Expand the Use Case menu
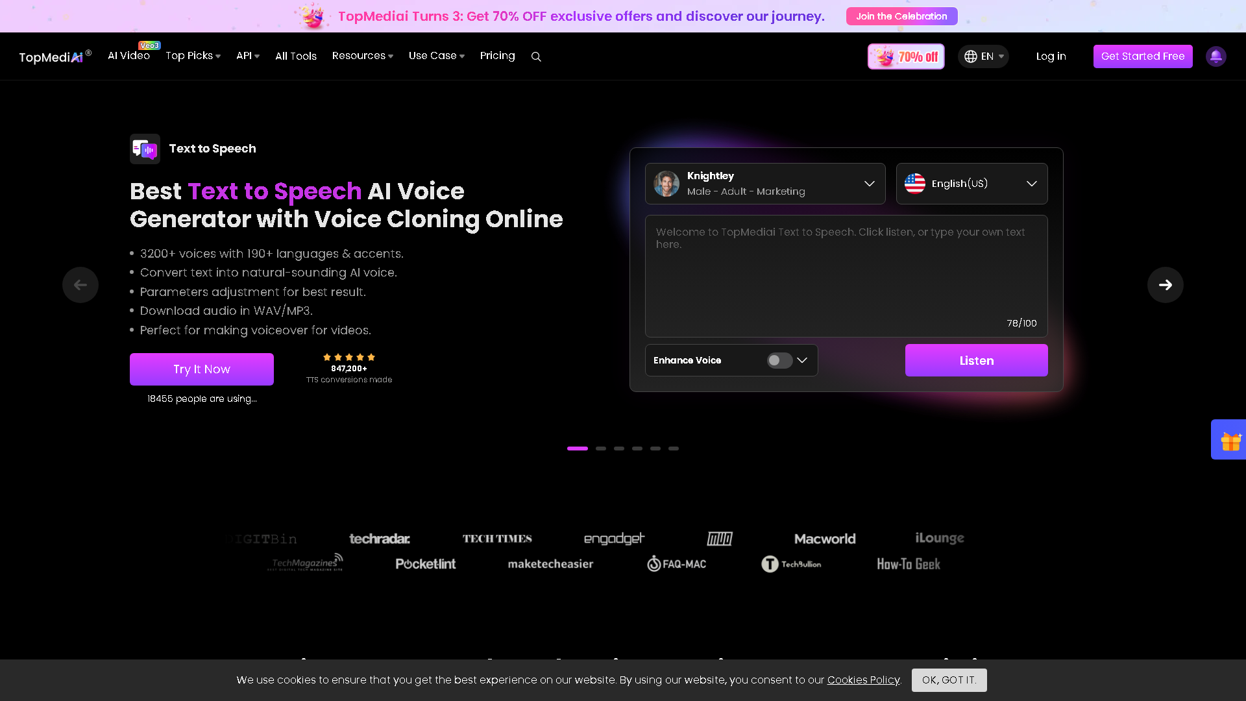1246x701 pixels. click(x=437, y=56)
